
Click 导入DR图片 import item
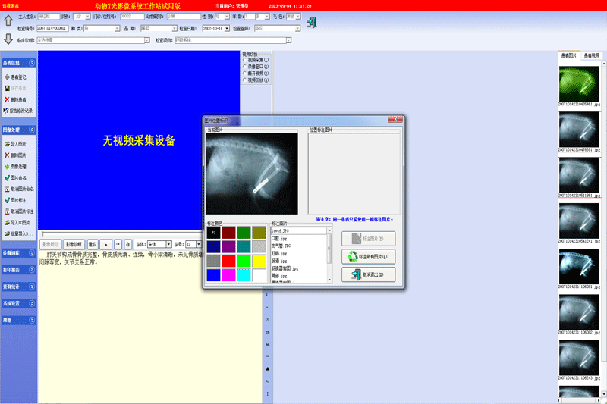(17, 222)
